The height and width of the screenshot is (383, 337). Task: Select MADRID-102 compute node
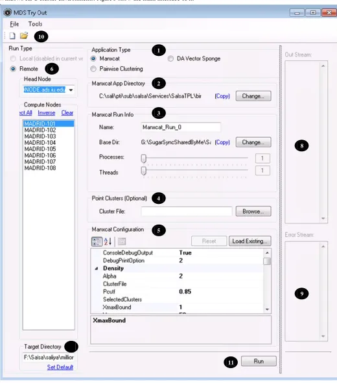[x=49, y=130]
